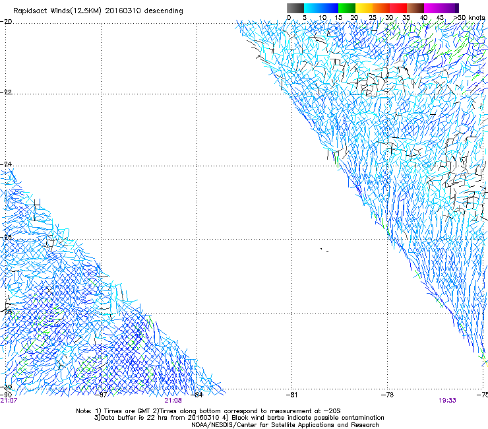Image resolution: width=488 pixels, height=429 pixels.
Task: Click the brown 35-40 knots legend swatch
Action: point(415,8)
